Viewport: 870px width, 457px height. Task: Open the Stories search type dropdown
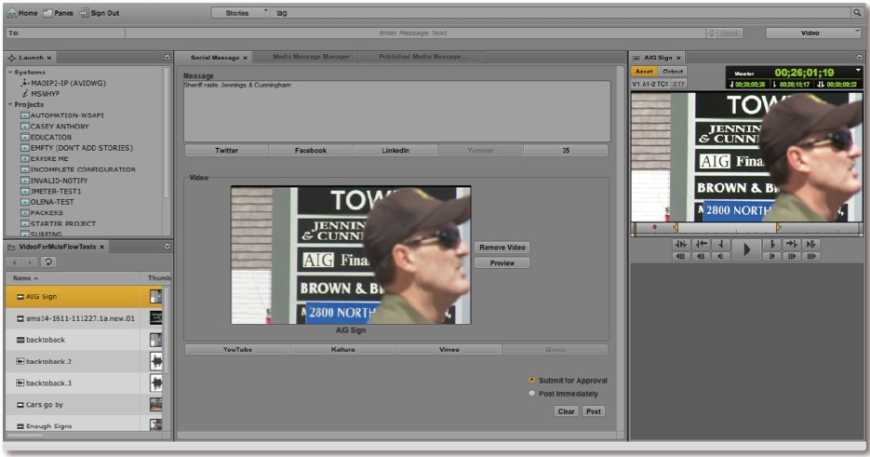click(x=240, y=13)
